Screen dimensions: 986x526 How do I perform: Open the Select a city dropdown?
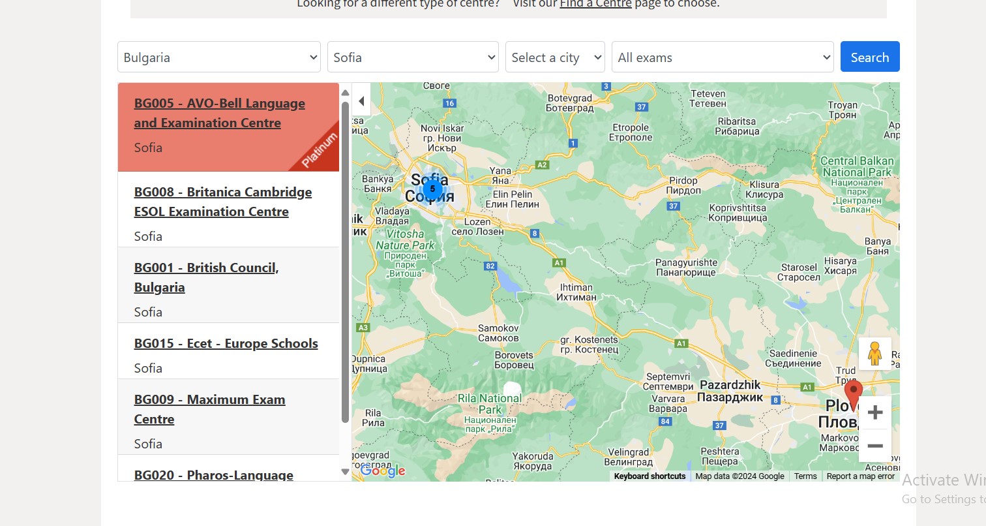click(x=555, y=57)
